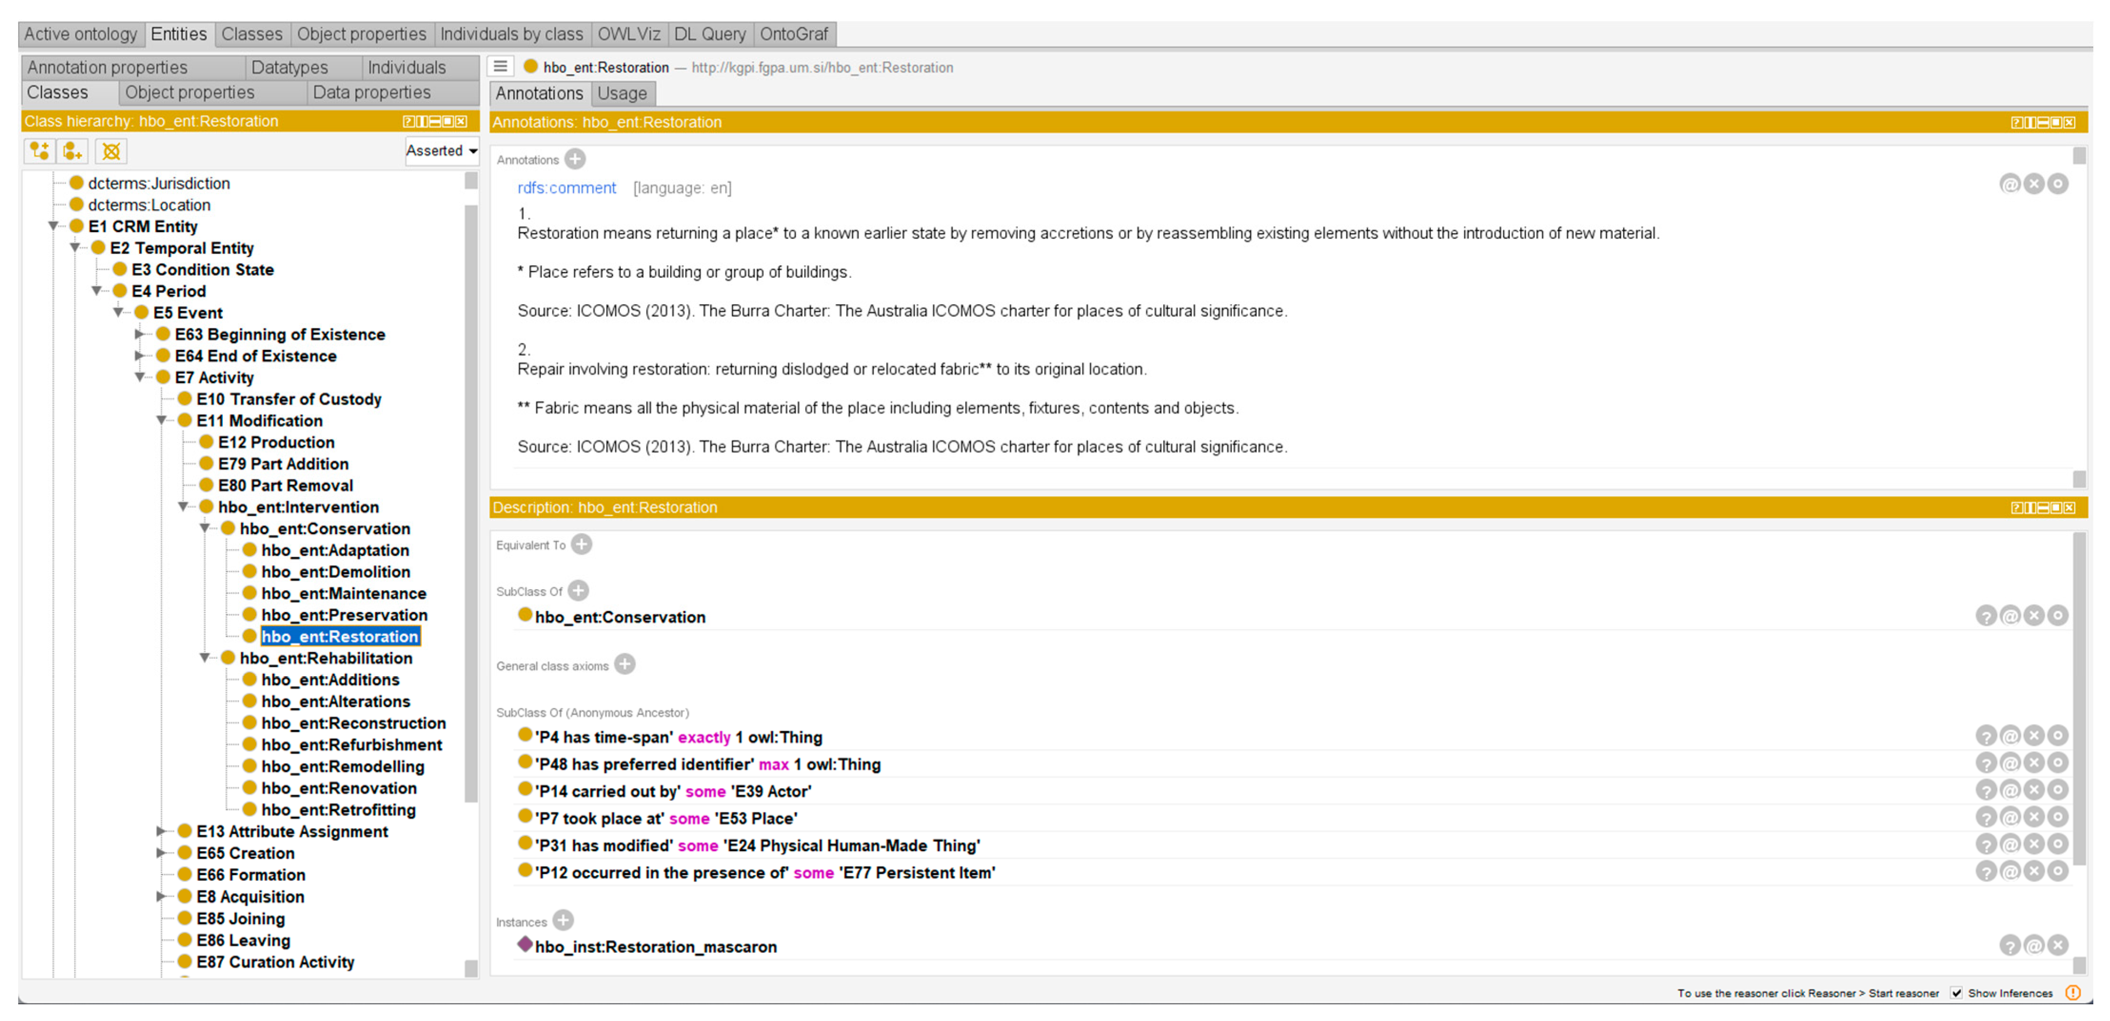Click the rdfs:comment annotation property link
The image size is (2110, 1021).
(566, 187)
